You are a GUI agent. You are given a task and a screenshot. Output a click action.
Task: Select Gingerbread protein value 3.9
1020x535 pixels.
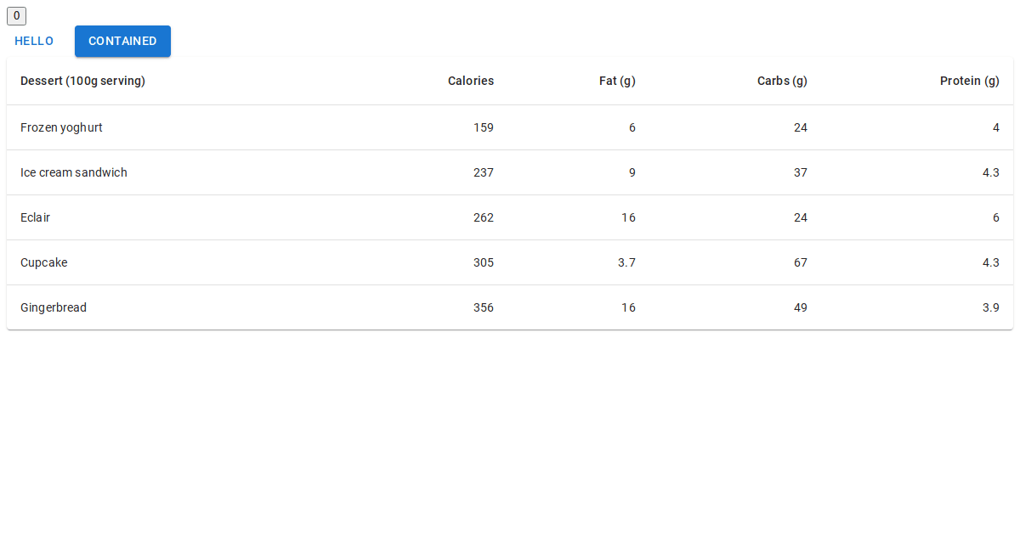click(990, 307)
